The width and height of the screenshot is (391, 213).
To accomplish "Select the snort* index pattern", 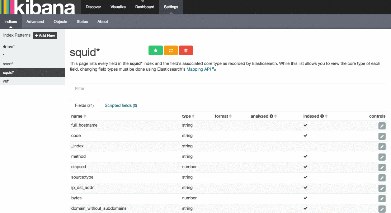I will (32, 64).
